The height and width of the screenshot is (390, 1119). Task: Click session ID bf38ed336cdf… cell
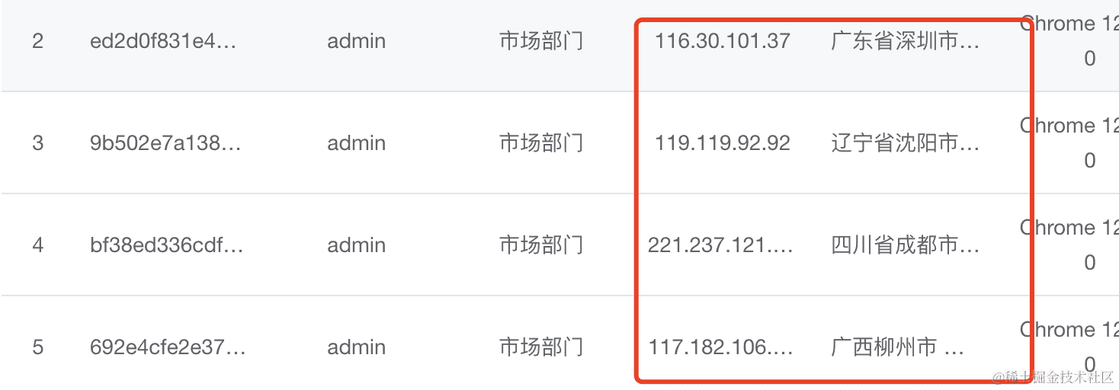pyautogui.click(x=166, y=245)
